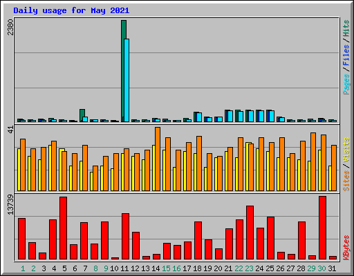
Task: Click day 8 on the date axis
Action: [95, 268]
